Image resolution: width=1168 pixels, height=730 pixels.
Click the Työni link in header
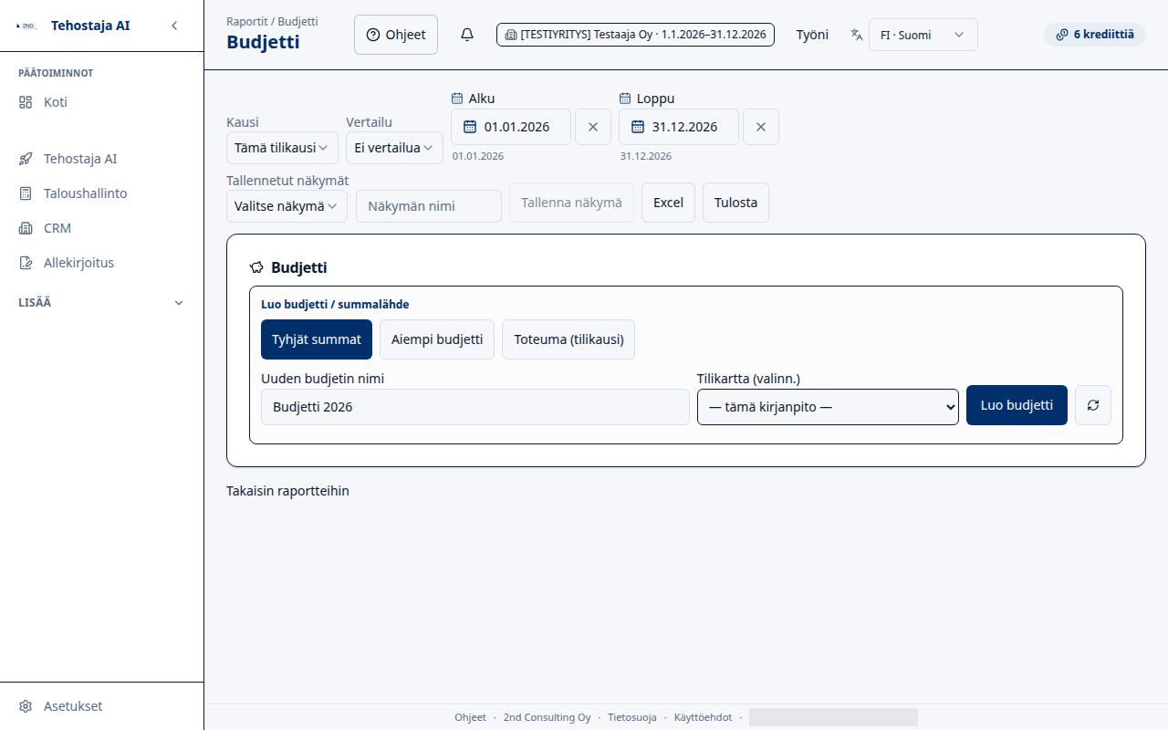[x=812, y=35]
